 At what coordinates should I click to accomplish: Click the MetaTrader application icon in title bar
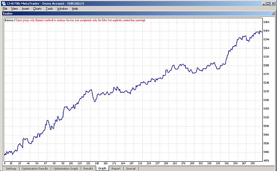(x=4, y=4)
